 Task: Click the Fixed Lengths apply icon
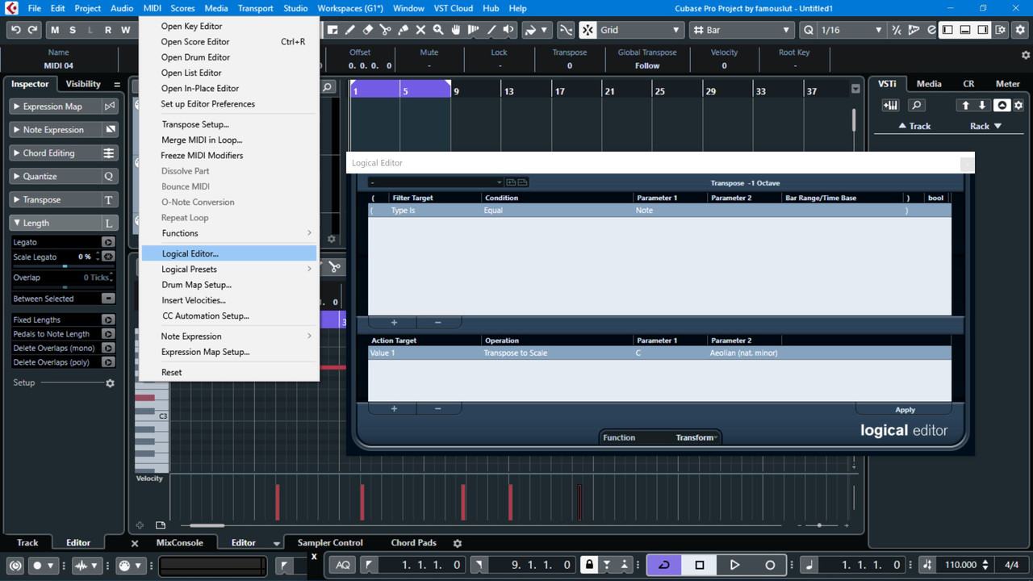(x=108, y=320)
